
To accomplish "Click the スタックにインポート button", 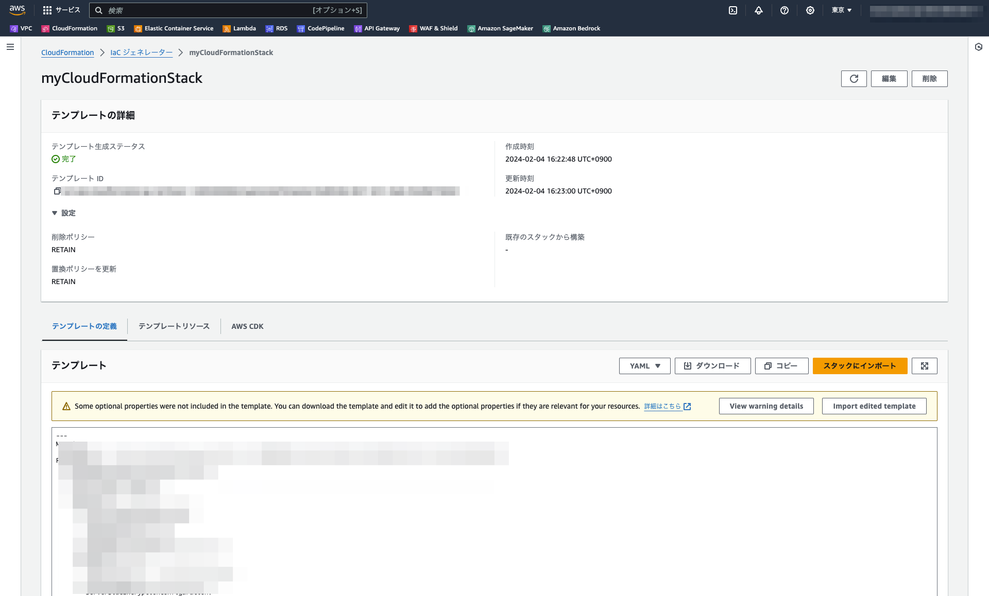I will [x=860, y=366].
